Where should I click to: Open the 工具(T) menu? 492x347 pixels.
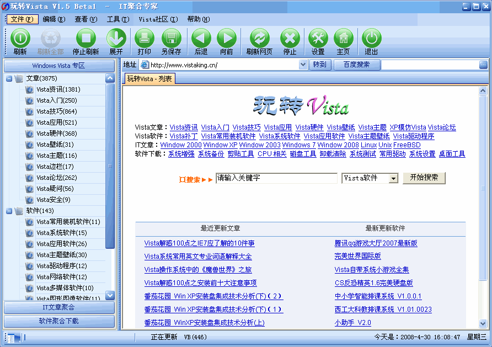click(x=118, y=19)
